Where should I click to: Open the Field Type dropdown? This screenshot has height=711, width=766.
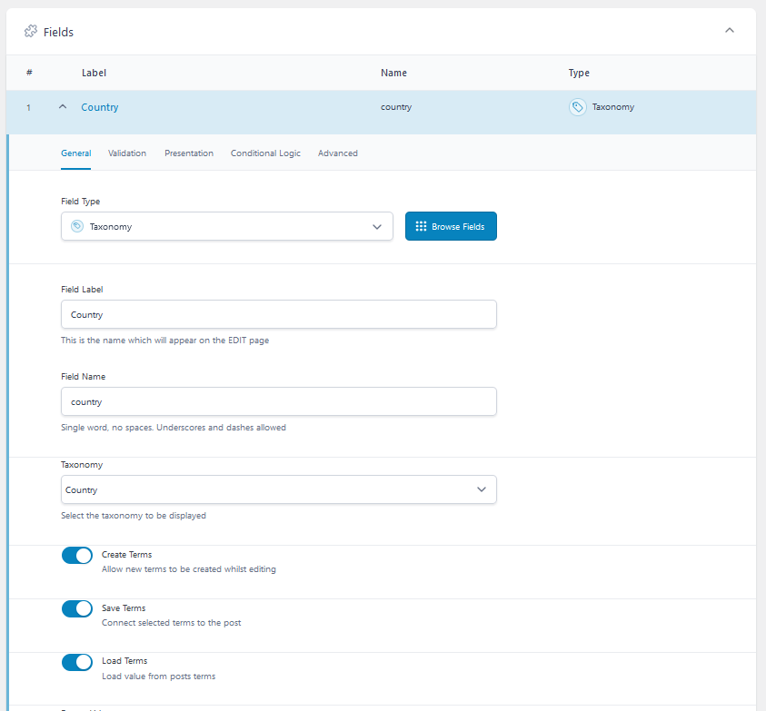tap(227, 226)
